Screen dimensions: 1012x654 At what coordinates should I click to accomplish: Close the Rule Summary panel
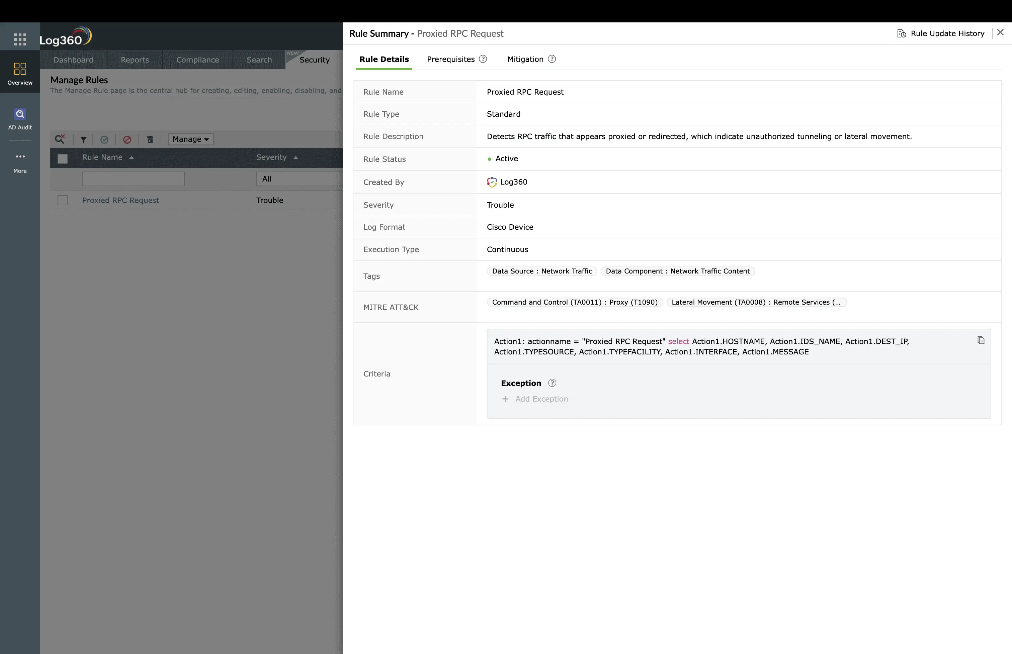(1000, 33)
